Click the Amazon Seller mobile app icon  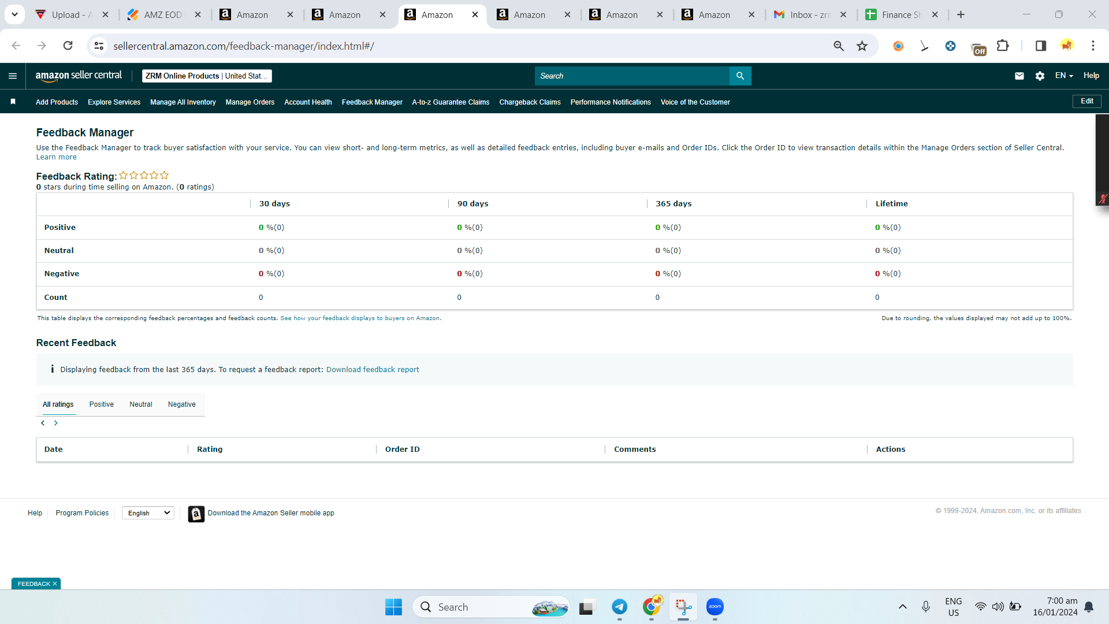(x=196, y=514)
